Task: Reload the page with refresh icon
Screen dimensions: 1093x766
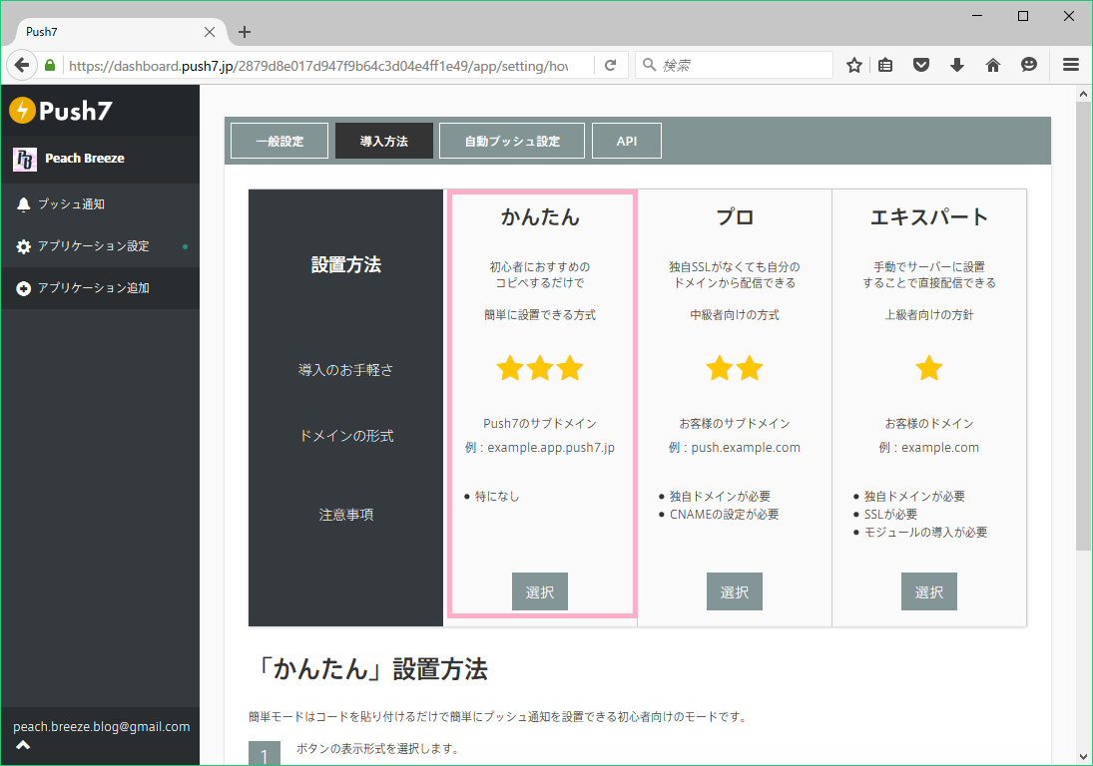Action: (611, 66)
